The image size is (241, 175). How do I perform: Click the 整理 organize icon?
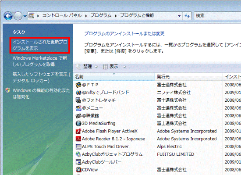point(78,67)
